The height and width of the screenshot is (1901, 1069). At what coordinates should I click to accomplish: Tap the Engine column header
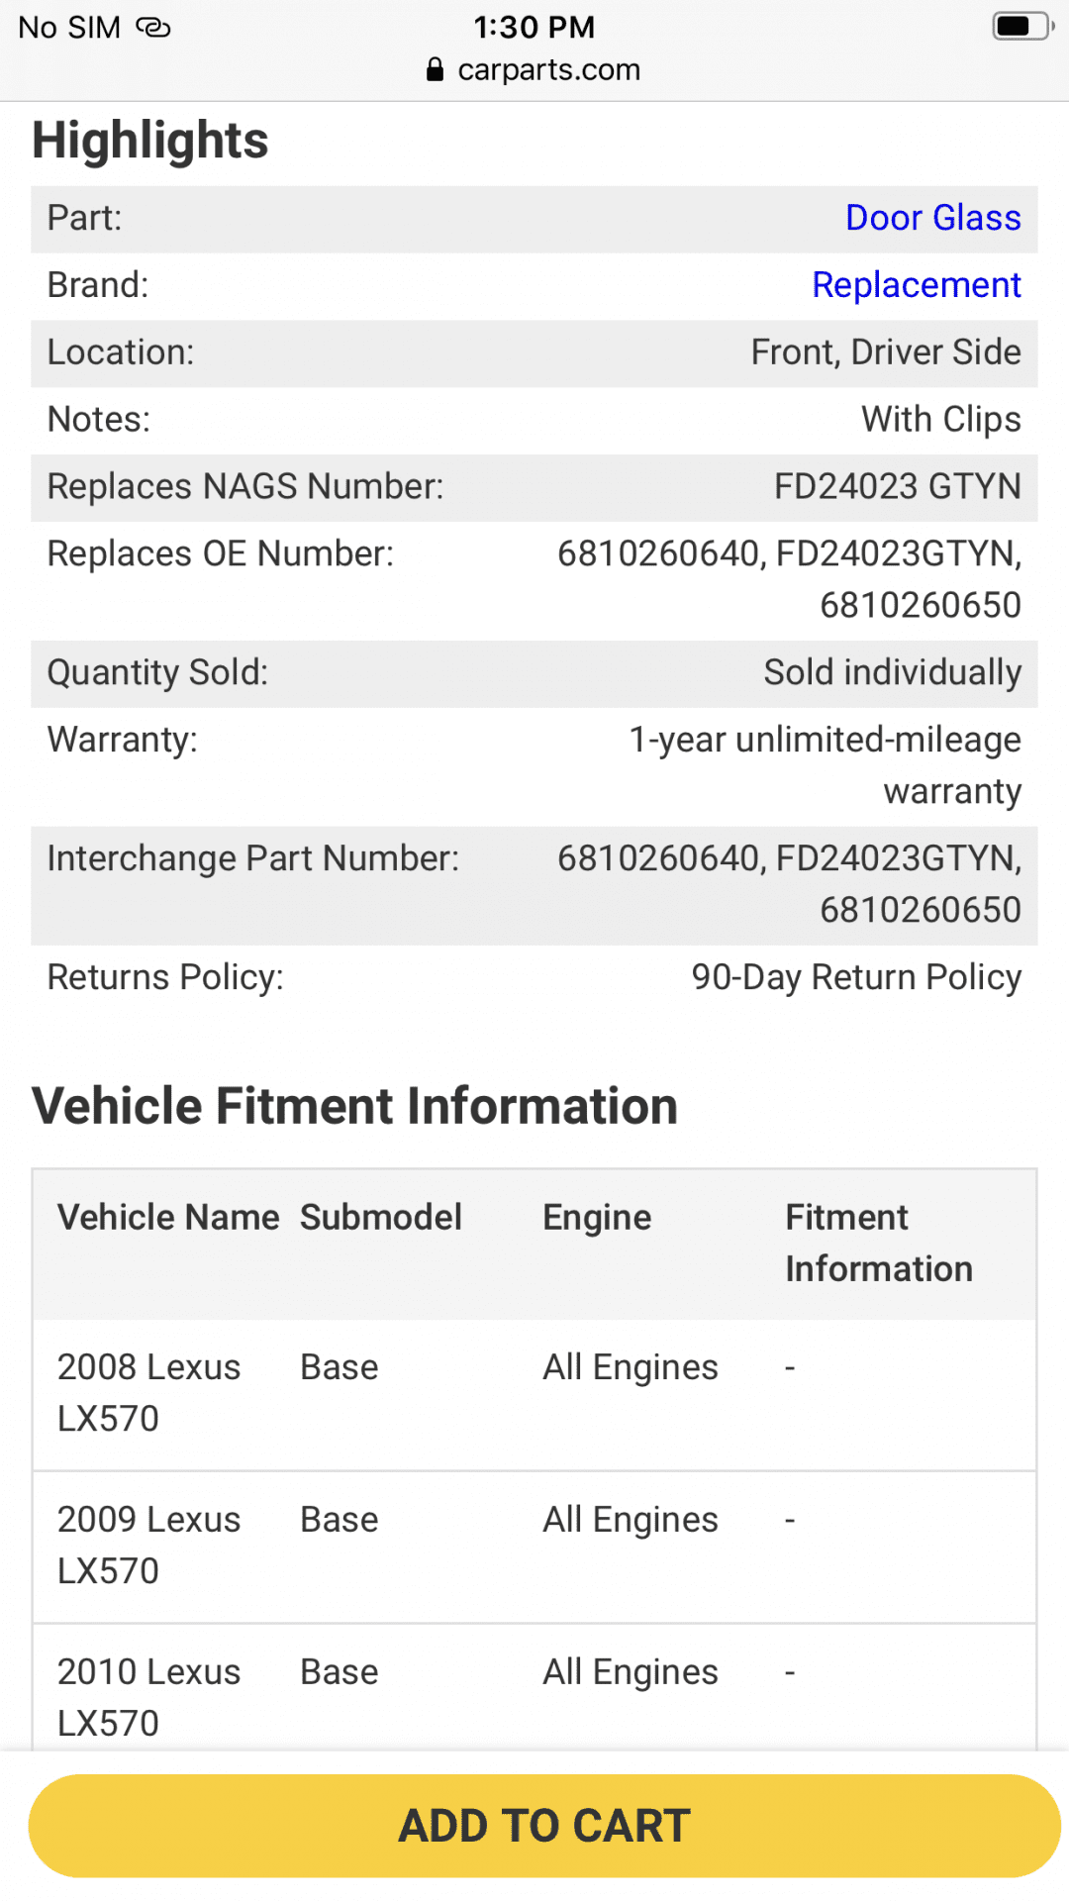click(x=597, y=1219)
